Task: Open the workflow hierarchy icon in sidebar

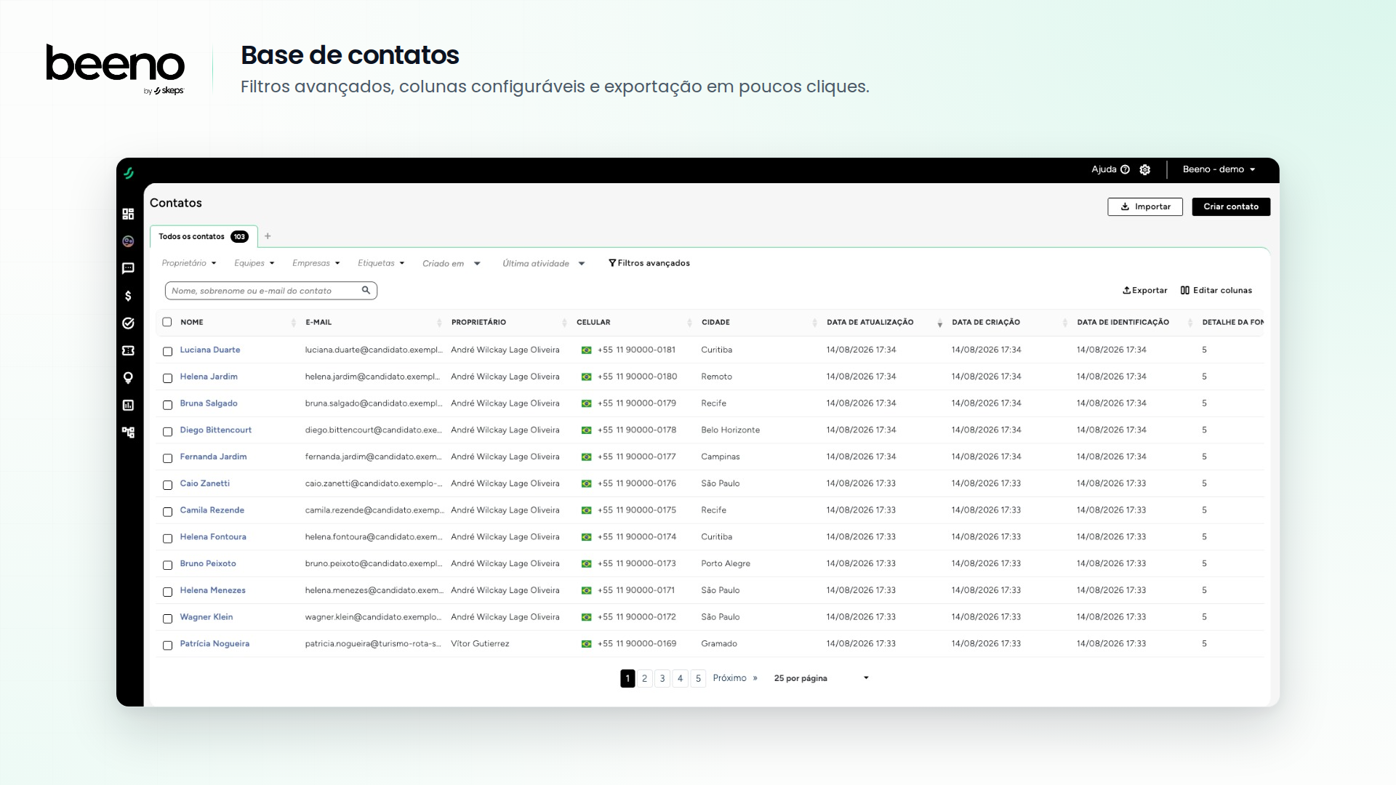Action: [x=128, y=432]
